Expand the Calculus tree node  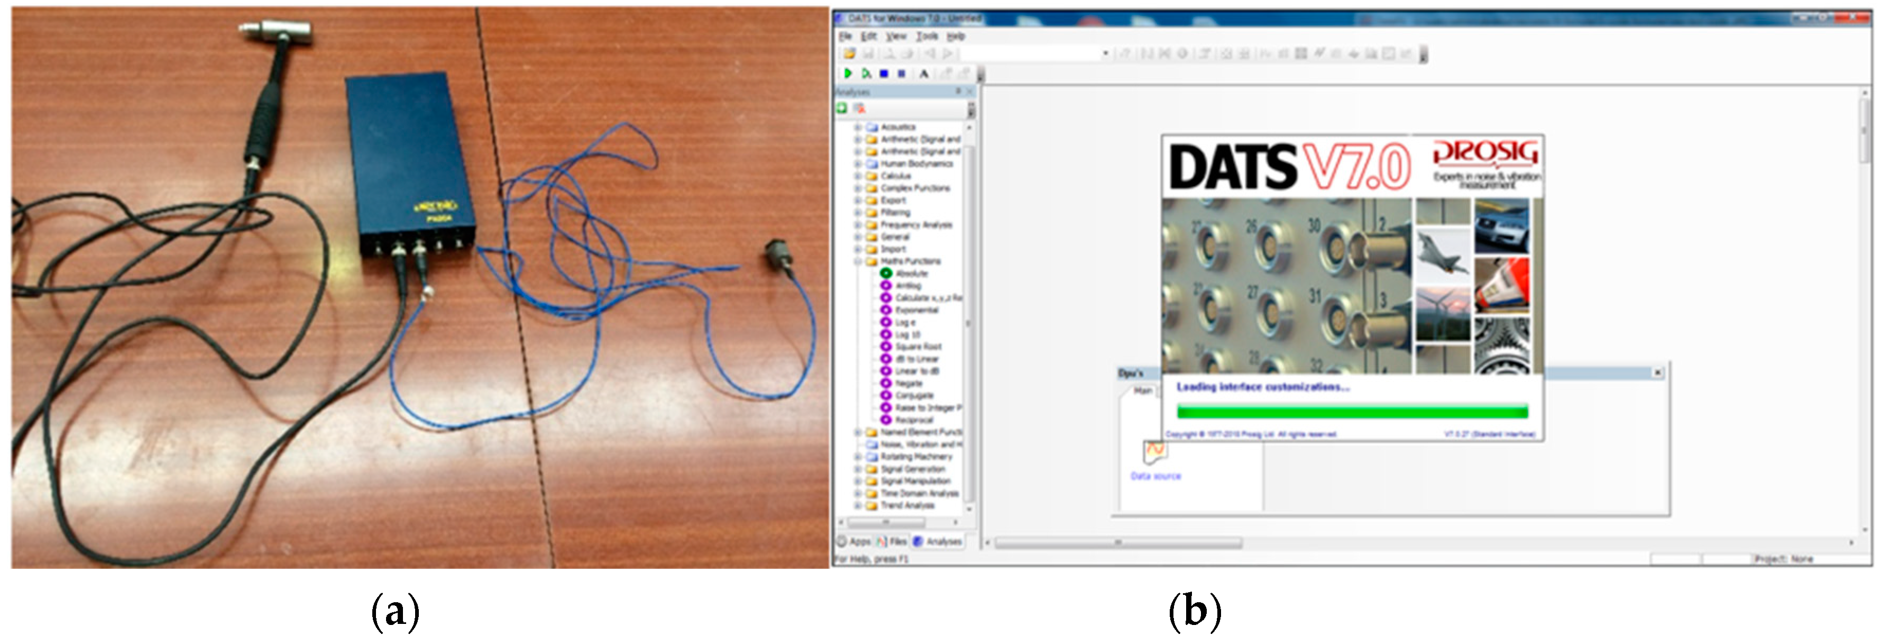click(858, 176)
